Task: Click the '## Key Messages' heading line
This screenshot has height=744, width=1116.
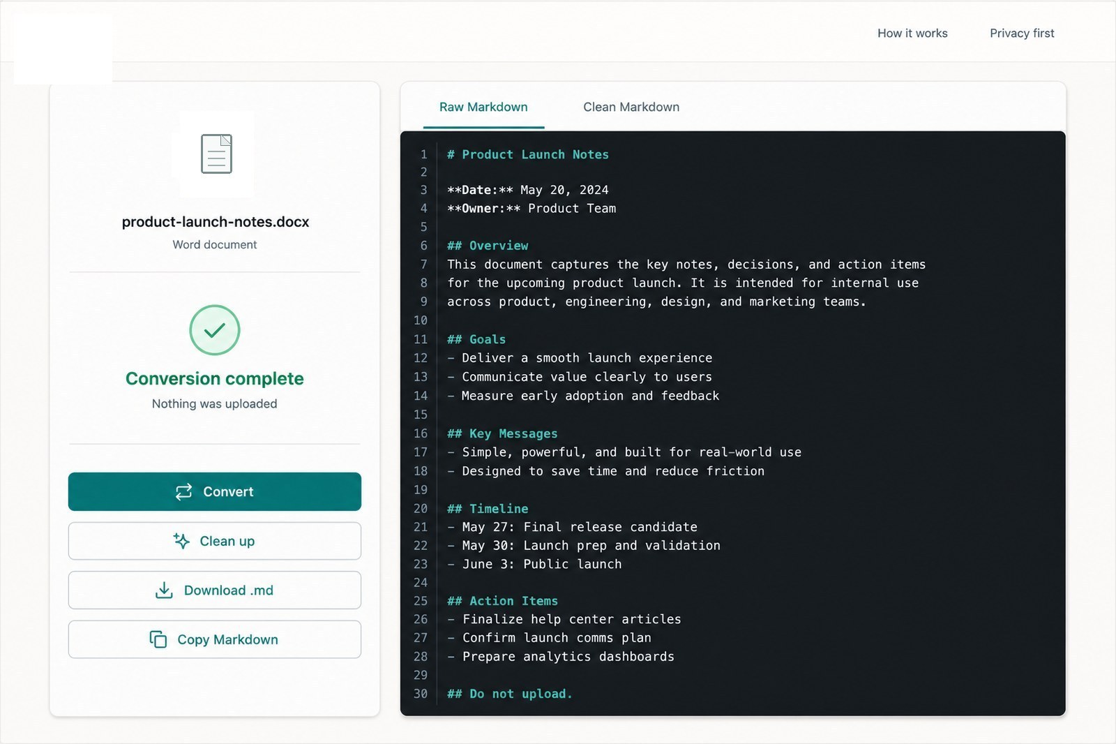Action: click(502, 434)
